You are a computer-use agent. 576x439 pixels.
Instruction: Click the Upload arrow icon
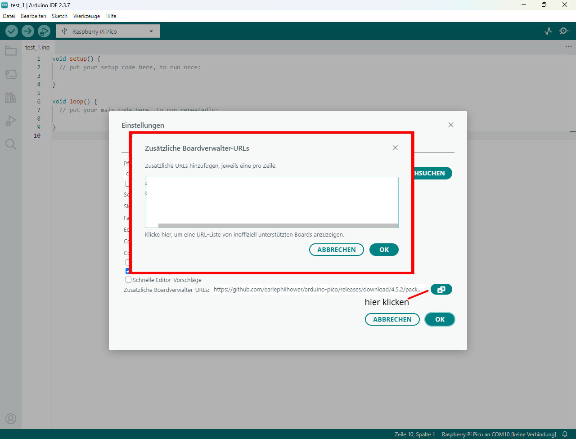click(28, 31)
